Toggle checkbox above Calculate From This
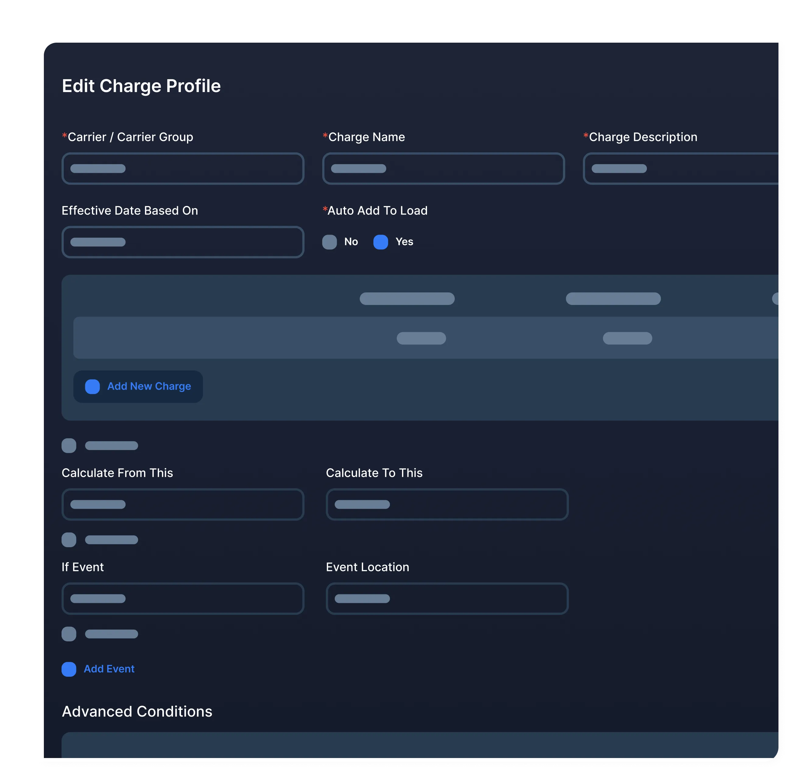The image size is (787, 769). (69, 445)
